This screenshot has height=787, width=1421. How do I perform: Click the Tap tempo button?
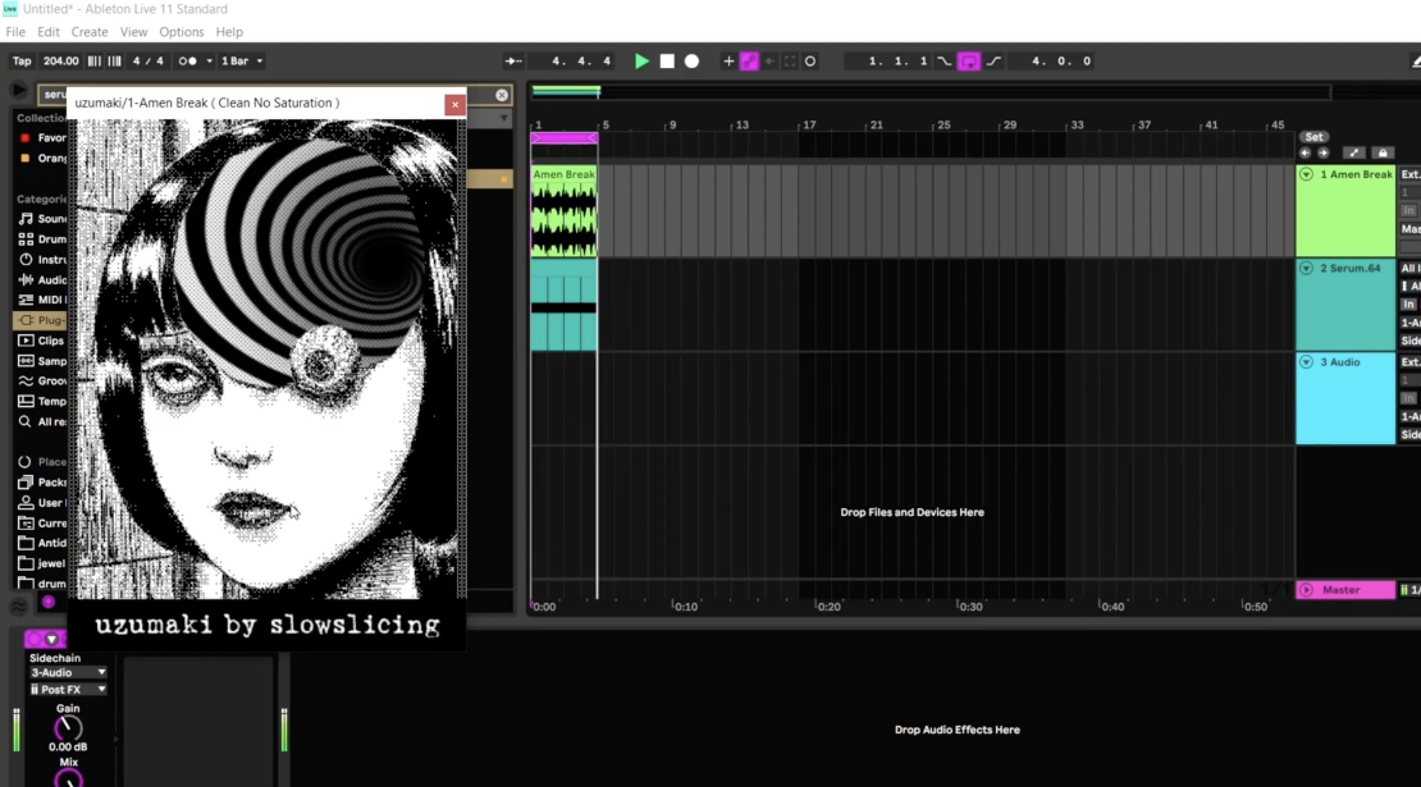(x=22, y=61)
